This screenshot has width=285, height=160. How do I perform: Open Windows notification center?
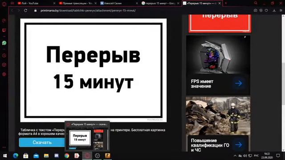[278, 156]
